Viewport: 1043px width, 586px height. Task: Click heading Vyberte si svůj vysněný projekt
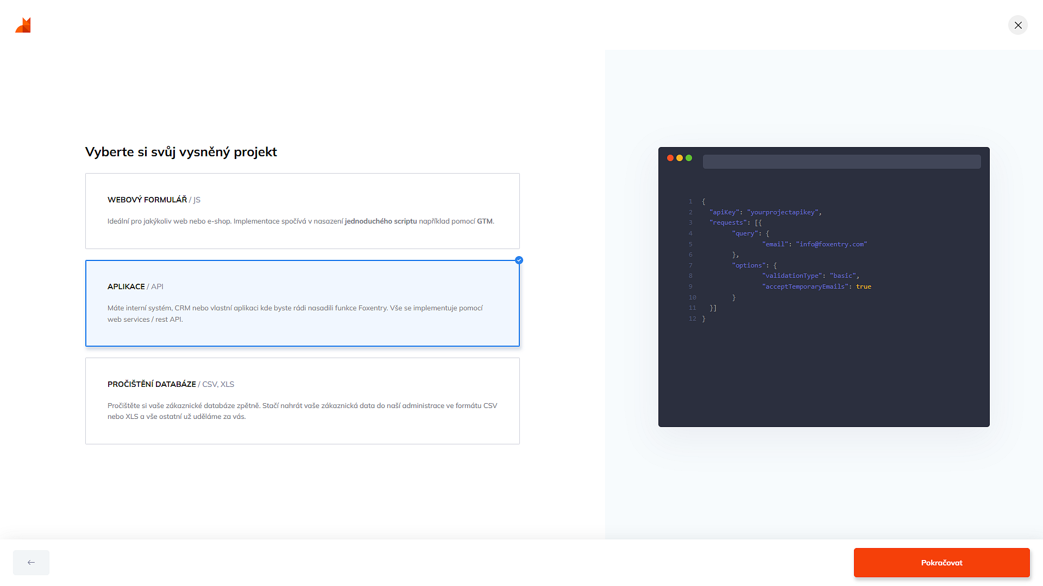coord(181,152)
